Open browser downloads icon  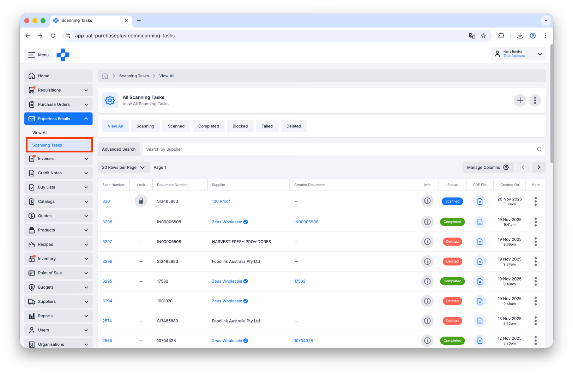tap(520, 36)
